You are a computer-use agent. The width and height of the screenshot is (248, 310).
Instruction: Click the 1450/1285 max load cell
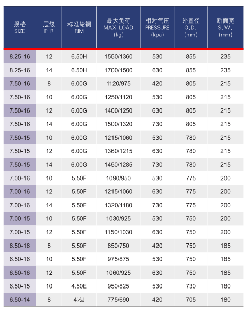tap(118, 165)
